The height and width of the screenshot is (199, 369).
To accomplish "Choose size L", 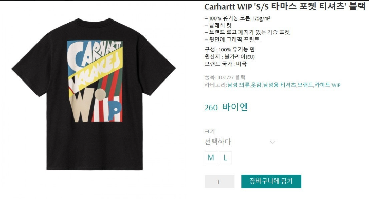I will [225, 157].
